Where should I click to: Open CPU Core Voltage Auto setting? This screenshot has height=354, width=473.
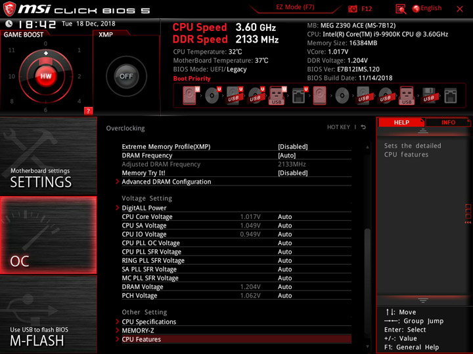pyautogui.click(x=284, y=217)
